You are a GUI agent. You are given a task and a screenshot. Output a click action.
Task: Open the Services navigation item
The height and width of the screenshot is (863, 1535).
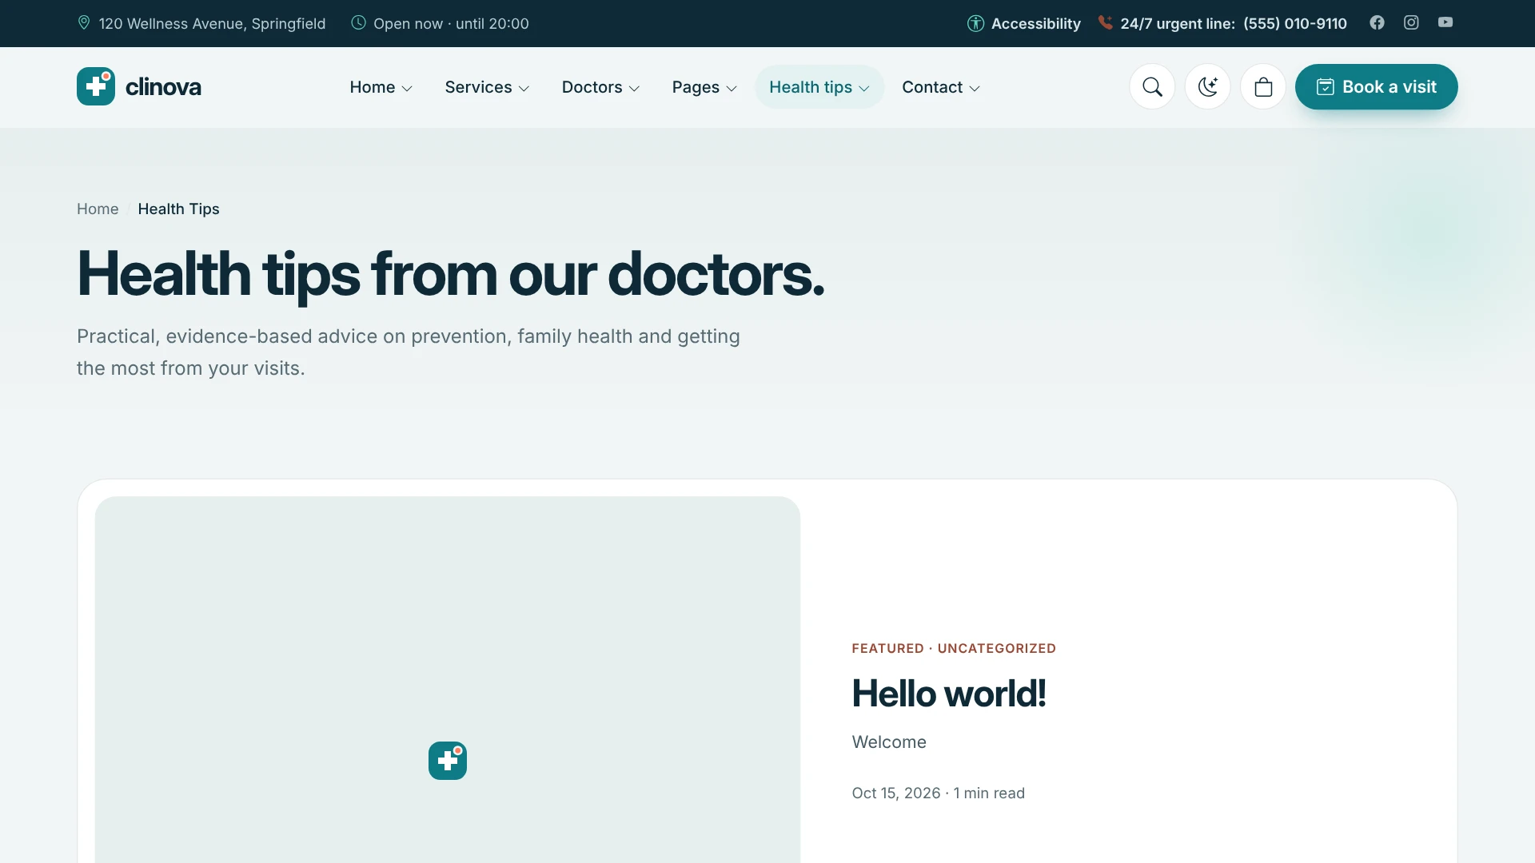pyautogui.click(x=487, y=86)
